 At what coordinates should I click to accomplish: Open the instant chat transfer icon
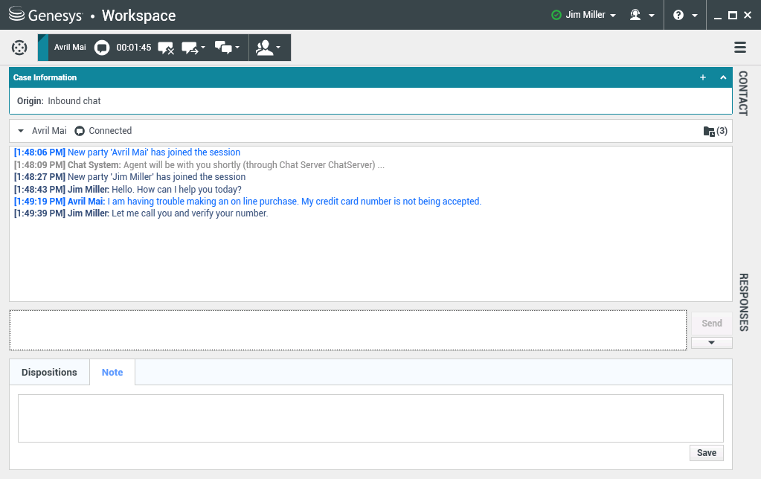click(x=193, y=48)
